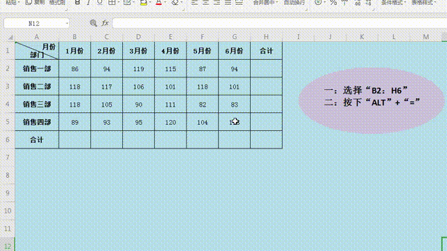Screen dimensions: 447x251
Task: Click the 合计 column header cell
Action: [x=266, y=51]
